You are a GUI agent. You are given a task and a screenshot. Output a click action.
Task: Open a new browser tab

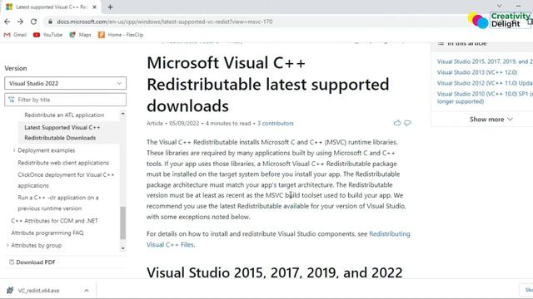click(110, 7)
